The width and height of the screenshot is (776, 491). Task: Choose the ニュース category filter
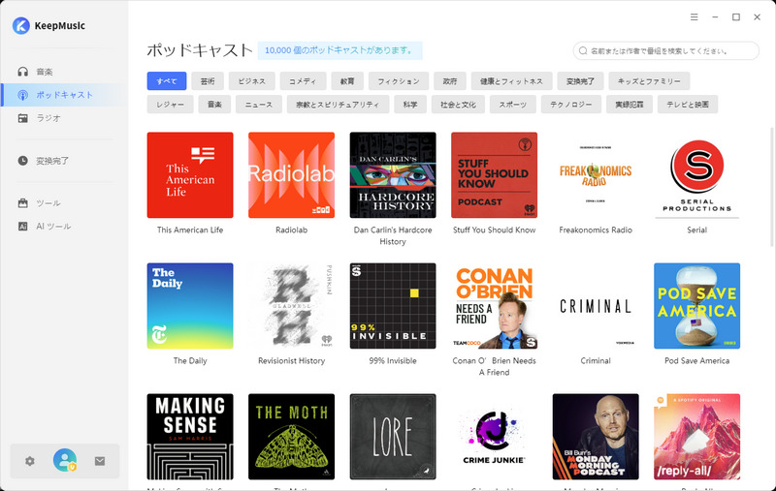pos(258,105)
